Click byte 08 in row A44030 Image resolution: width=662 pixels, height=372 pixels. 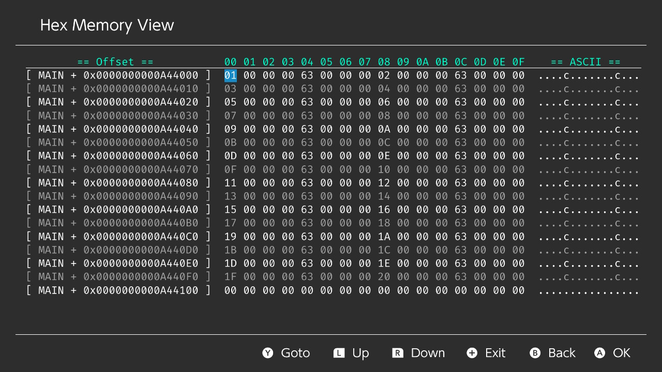pos(384,116)
